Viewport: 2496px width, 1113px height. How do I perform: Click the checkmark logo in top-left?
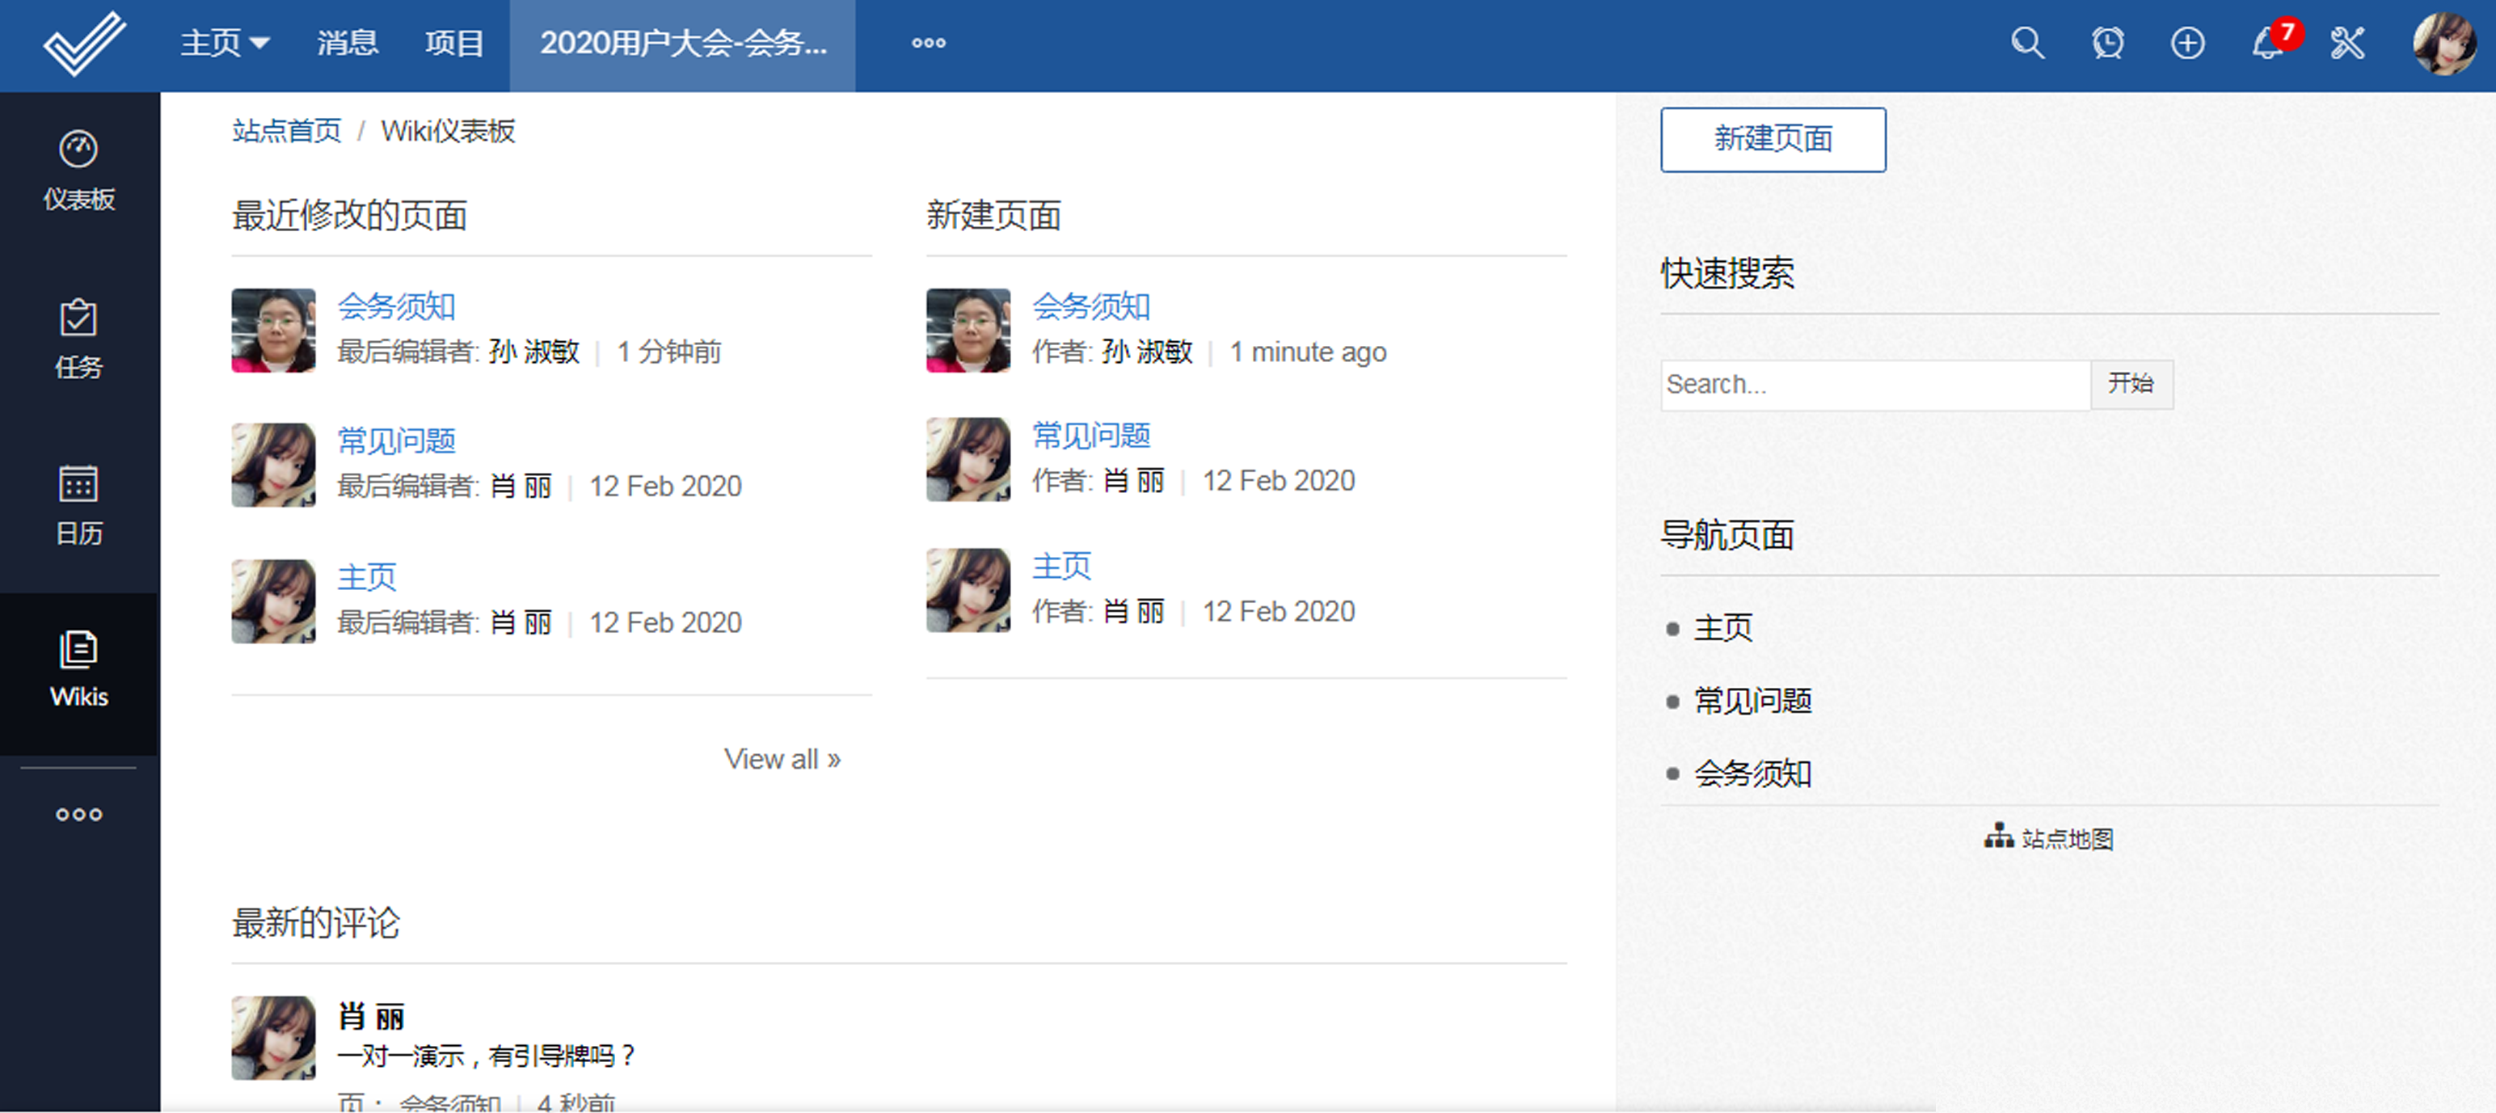[x=84, y=44]
